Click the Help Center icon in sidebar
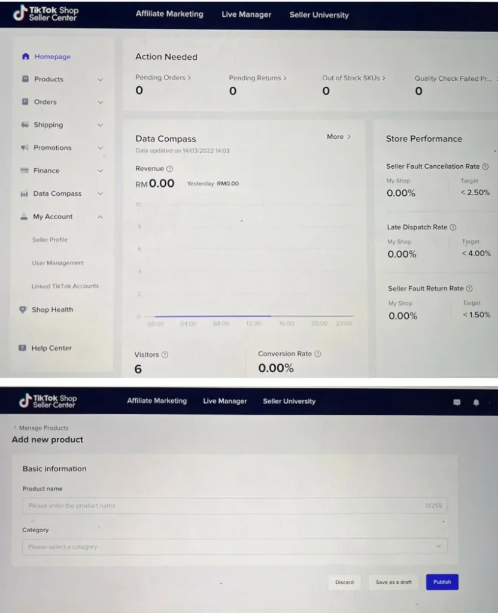Viewport: 498px width, 613px height. [23, 348]
